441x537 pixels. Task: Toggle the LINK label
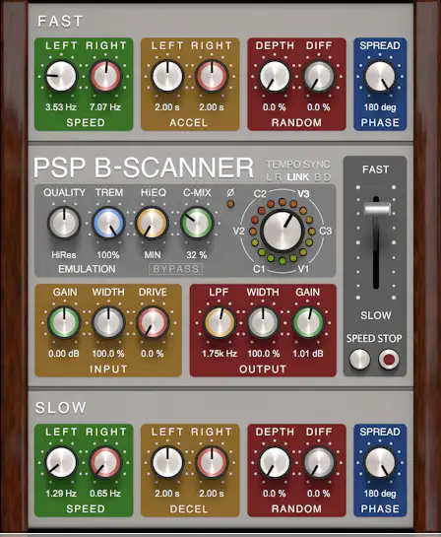298,177
